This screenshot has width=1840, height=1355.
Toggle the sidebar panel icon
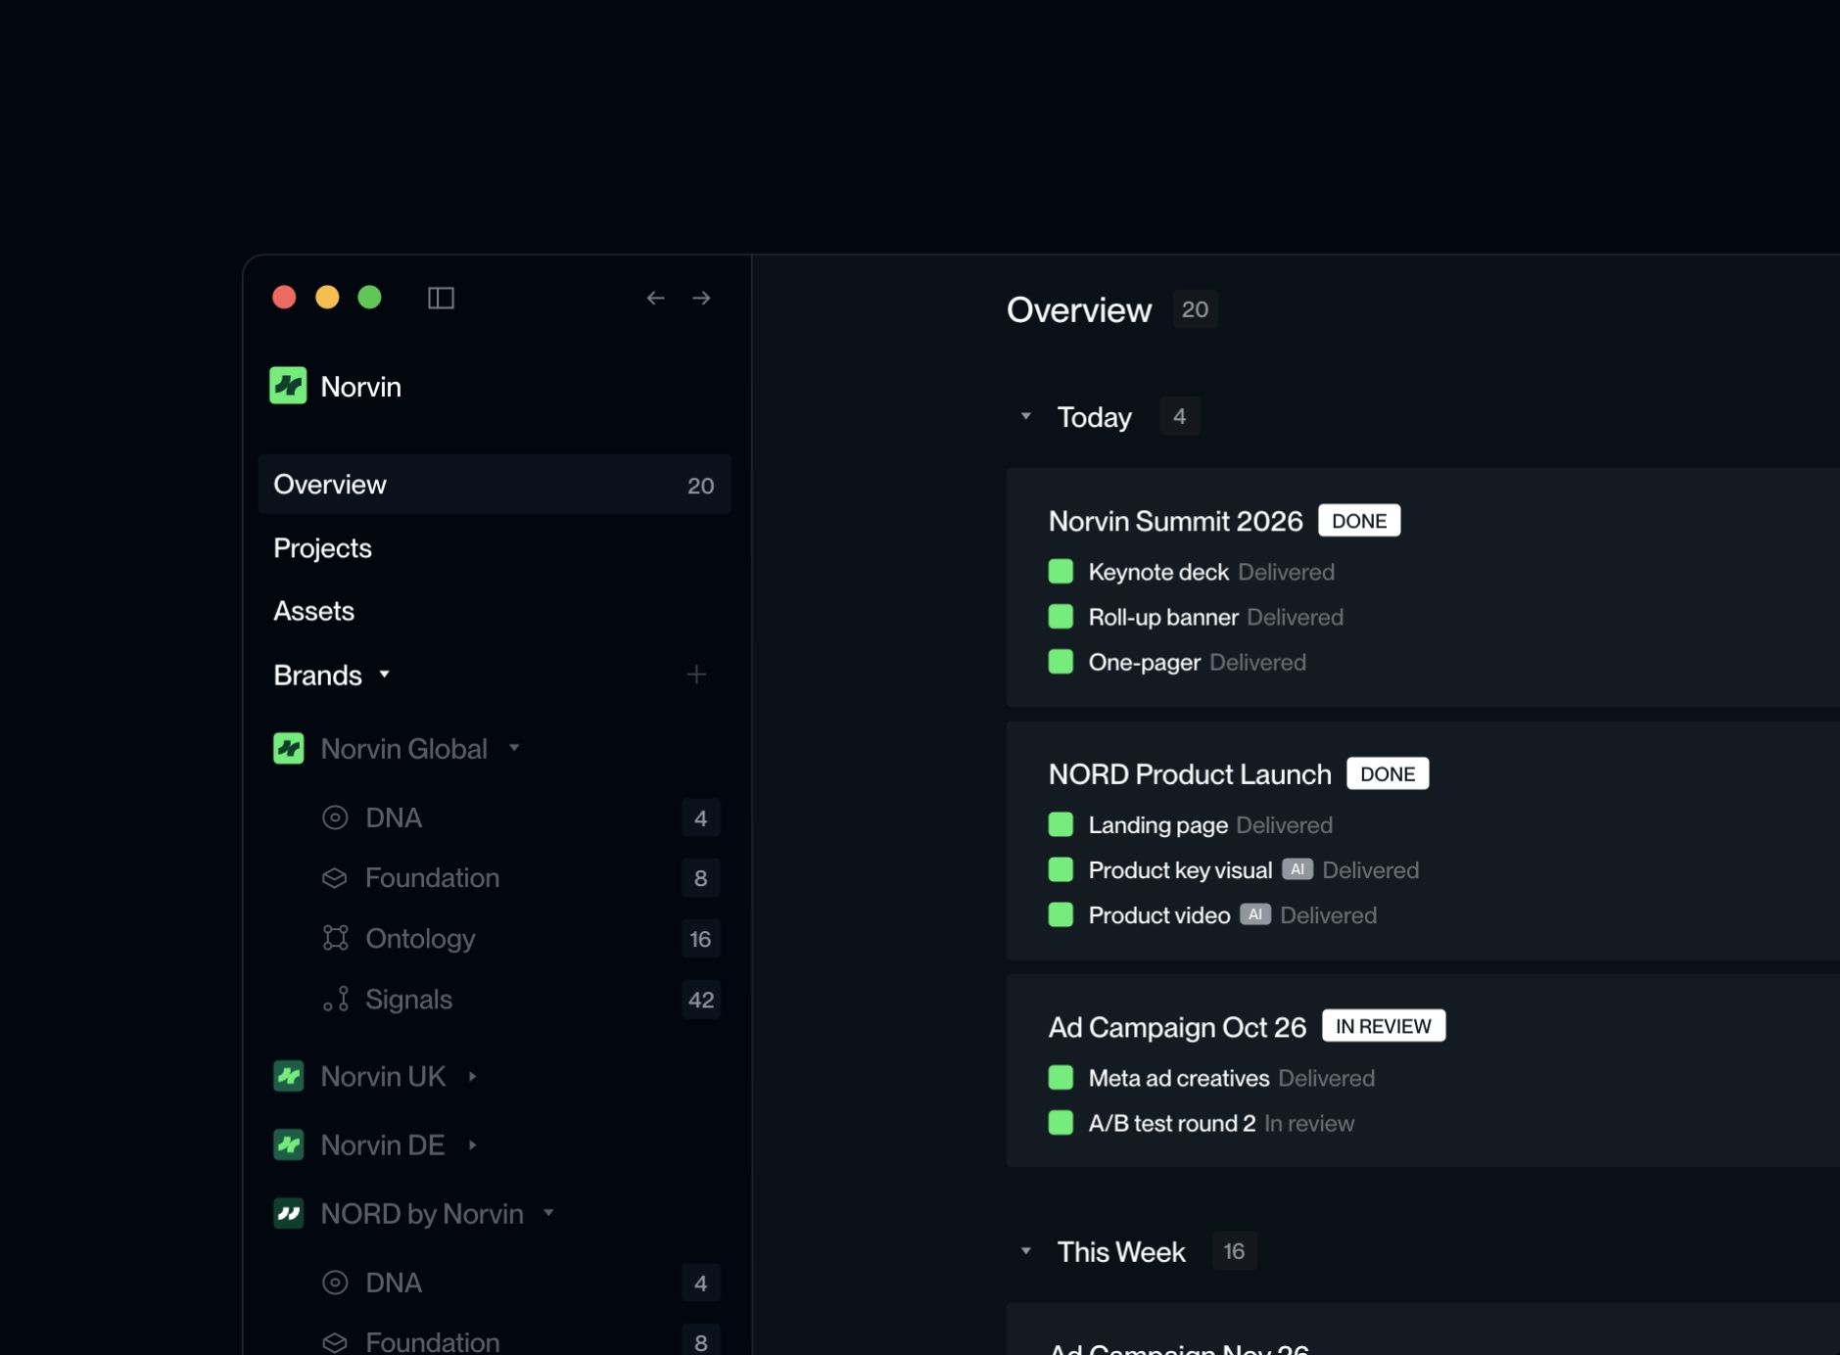[441, 298]
